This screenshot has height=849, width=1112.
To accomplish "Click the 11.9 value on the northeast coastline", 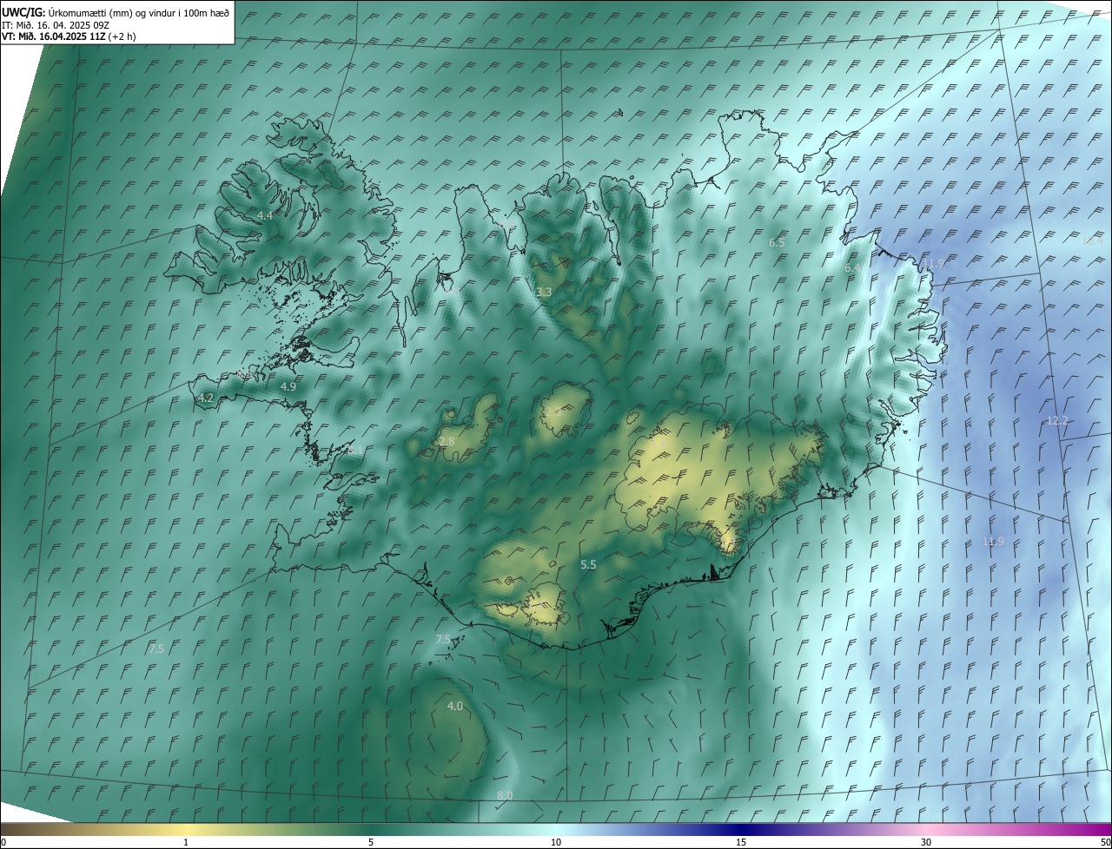I will coord(933,264).
